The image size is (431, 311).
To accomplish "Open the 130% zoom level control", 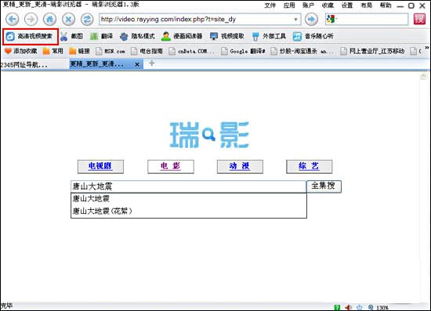I will click(378, 307).
